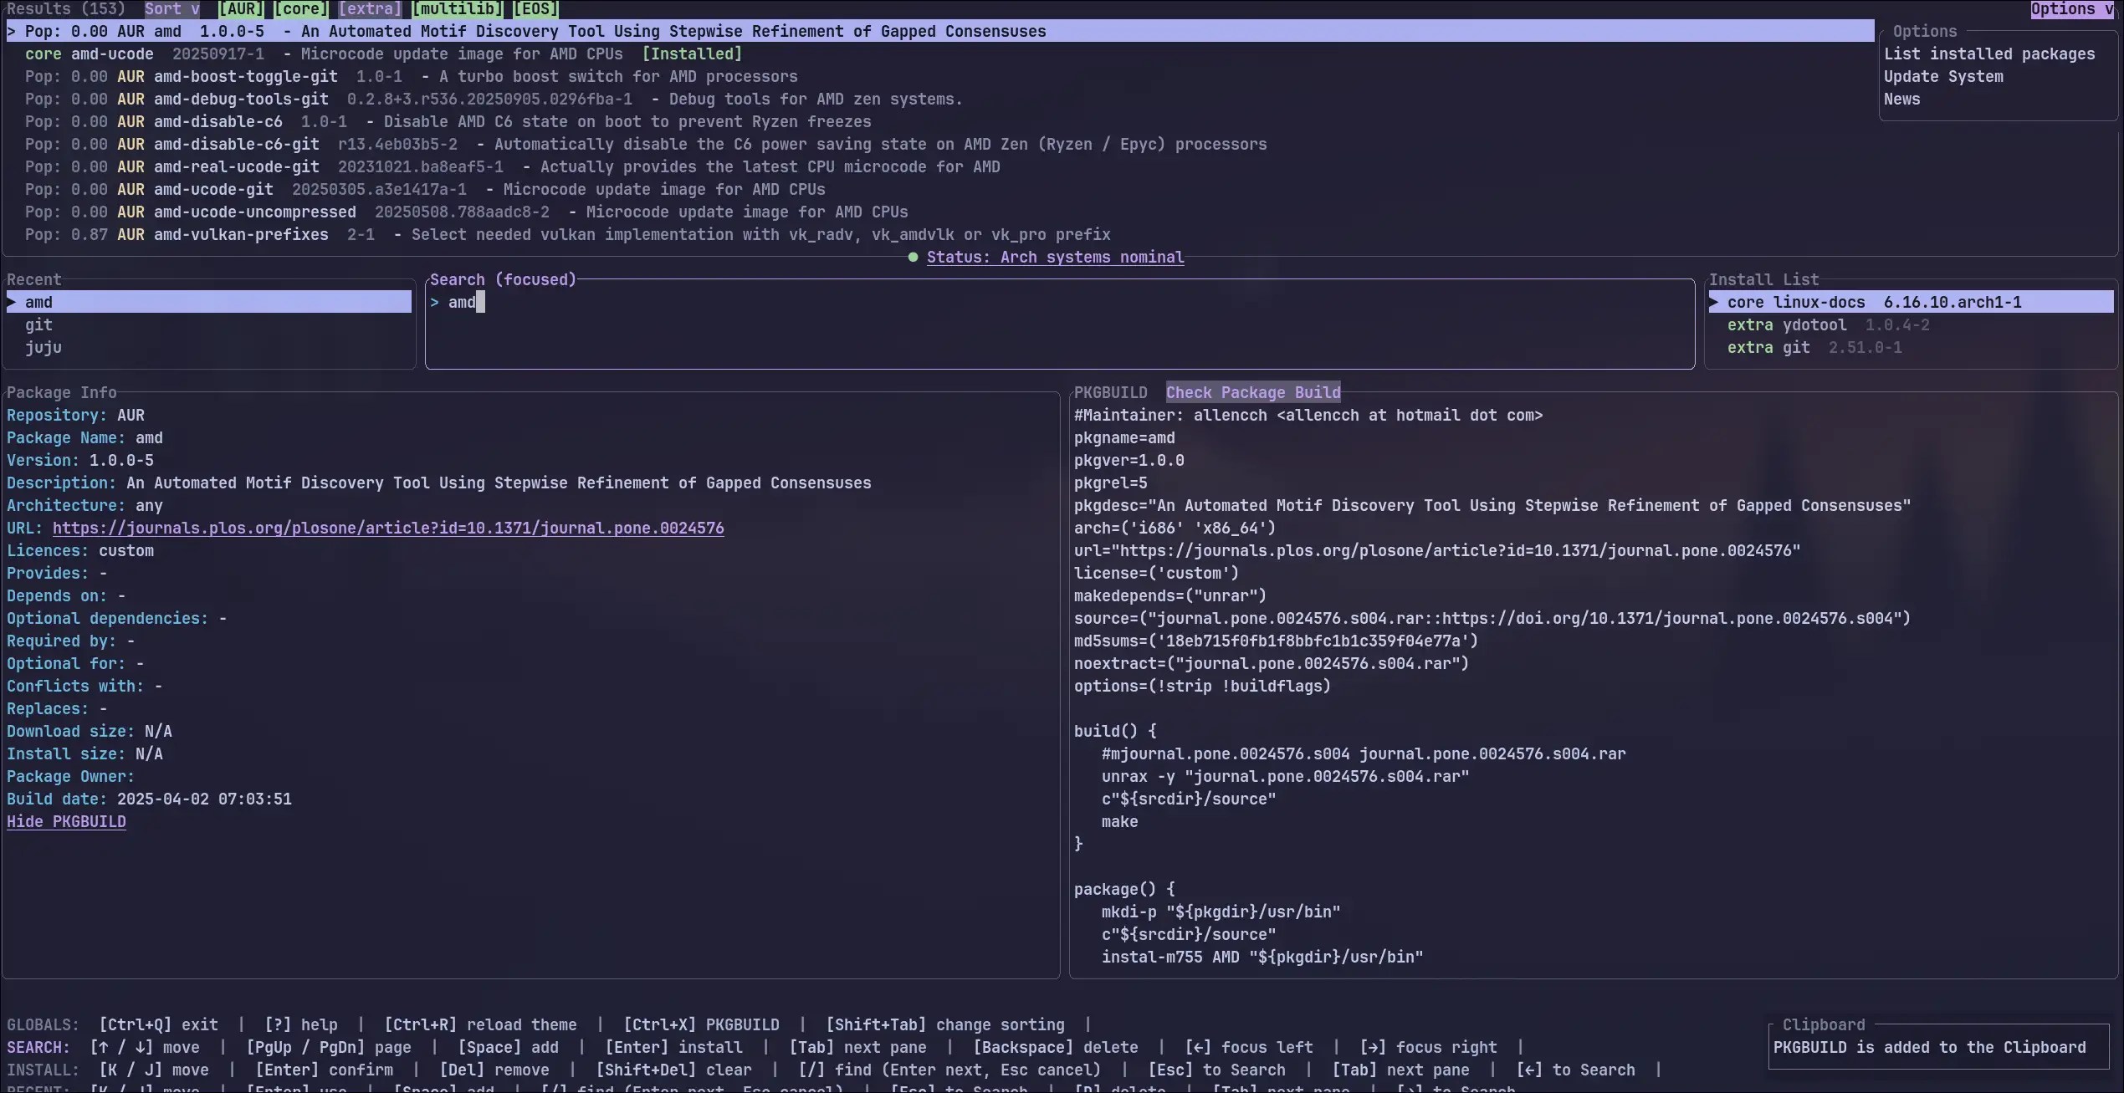Select 'juju' in Recent list
This screenshot has height=1093, width=2124.
209,348
